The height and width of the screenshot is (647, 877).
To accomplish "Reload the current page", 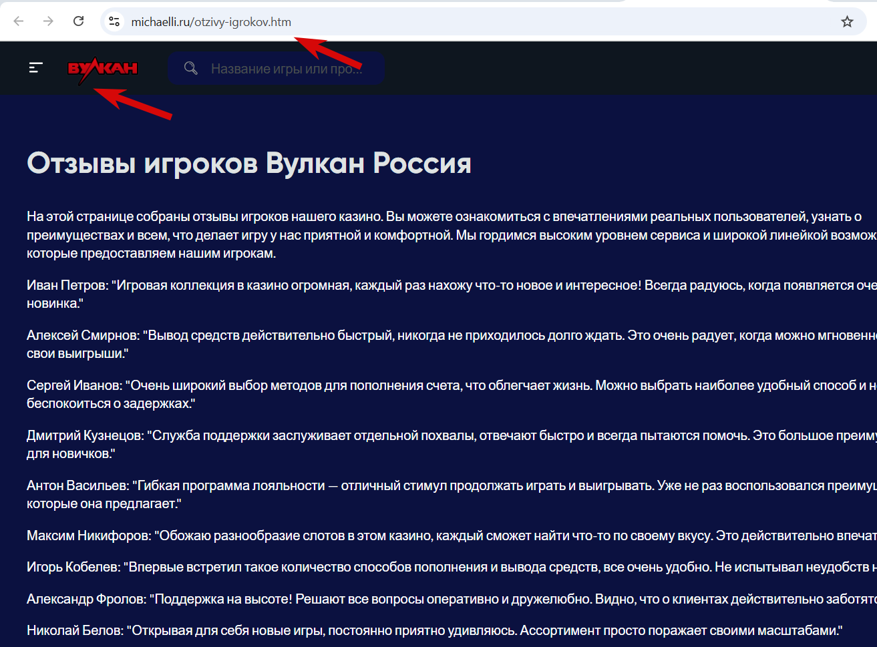I will 78,21.
